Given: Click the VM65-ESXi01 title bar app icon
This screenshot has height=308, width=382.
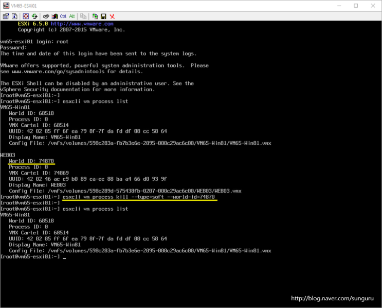Looking at the screenshot, I should click(x=6, y=6).
